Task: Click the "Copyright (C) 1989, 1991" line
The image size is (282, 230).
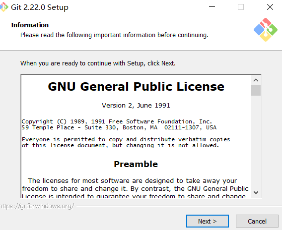Action: click(x=117, y=121)
